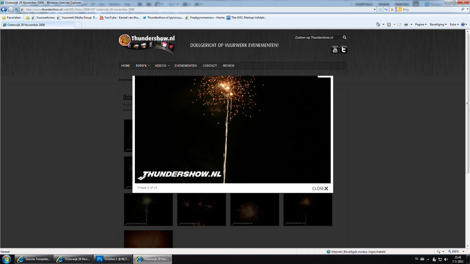Click the network tray icon
This screenshot has height=264, width=470.
(x=440, y=259)
